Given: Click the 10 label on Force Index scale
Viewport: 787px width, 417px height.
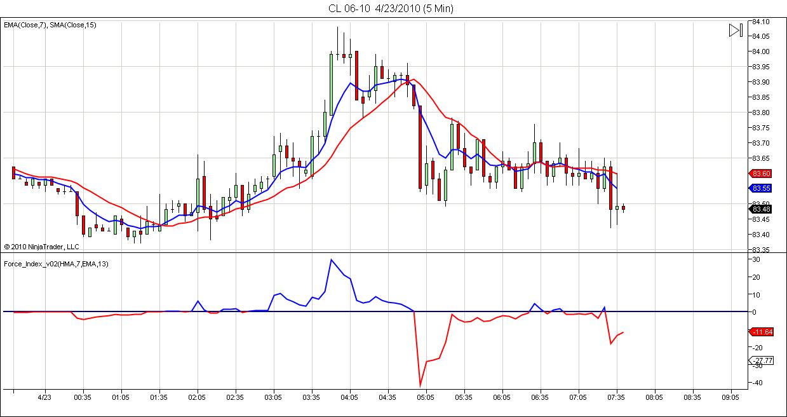Looking at the screenshot, I should pos(757,294).
